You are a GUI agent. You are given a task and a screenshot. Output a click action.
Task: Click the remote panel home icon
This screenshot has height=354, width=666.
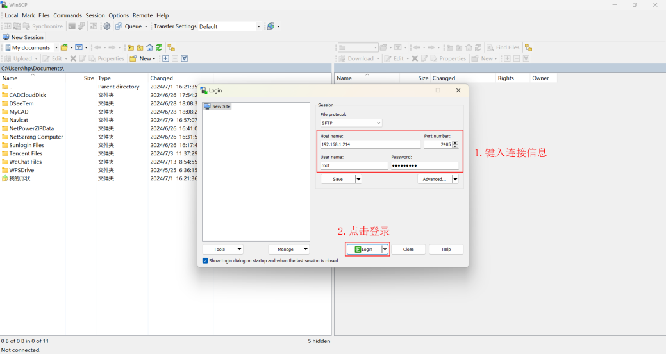point(469,47)
